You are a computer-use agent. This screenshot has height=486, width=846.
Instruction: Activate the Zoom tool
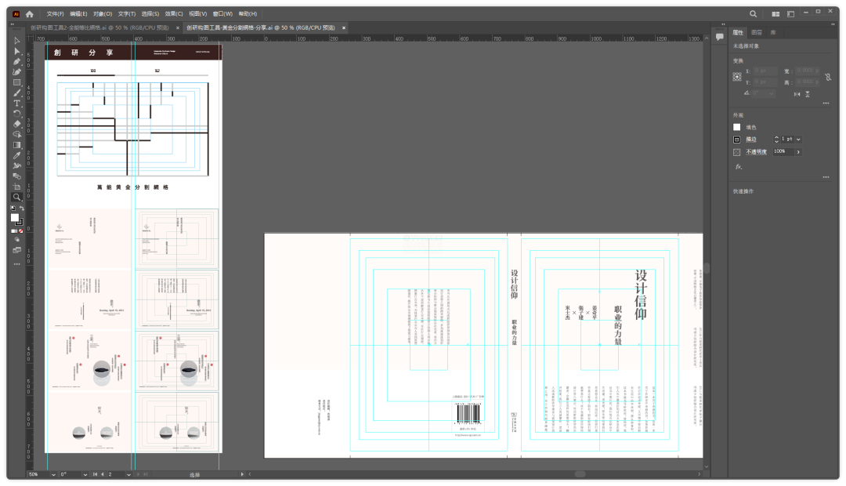click(x=16, y=196)
